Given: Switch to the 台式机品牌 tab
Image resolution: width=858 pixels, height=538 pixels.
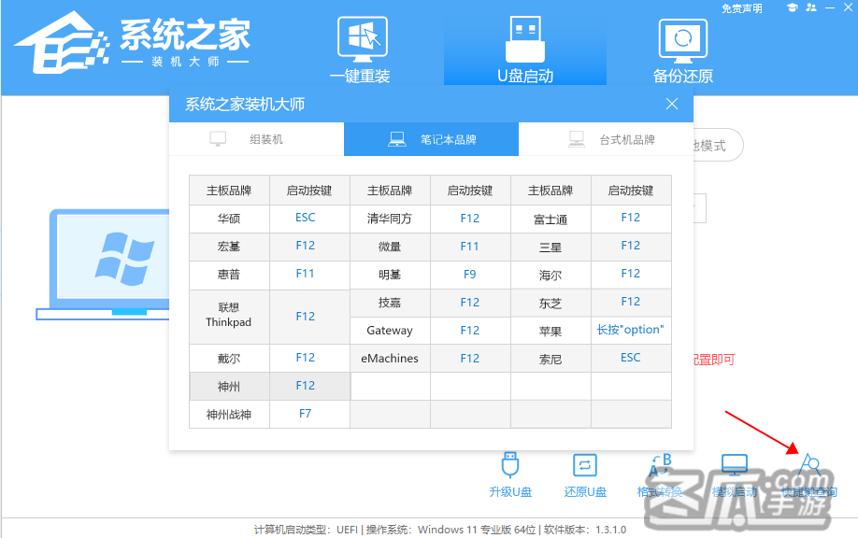Looking at the screenshot, I should [x=606, y=139].
